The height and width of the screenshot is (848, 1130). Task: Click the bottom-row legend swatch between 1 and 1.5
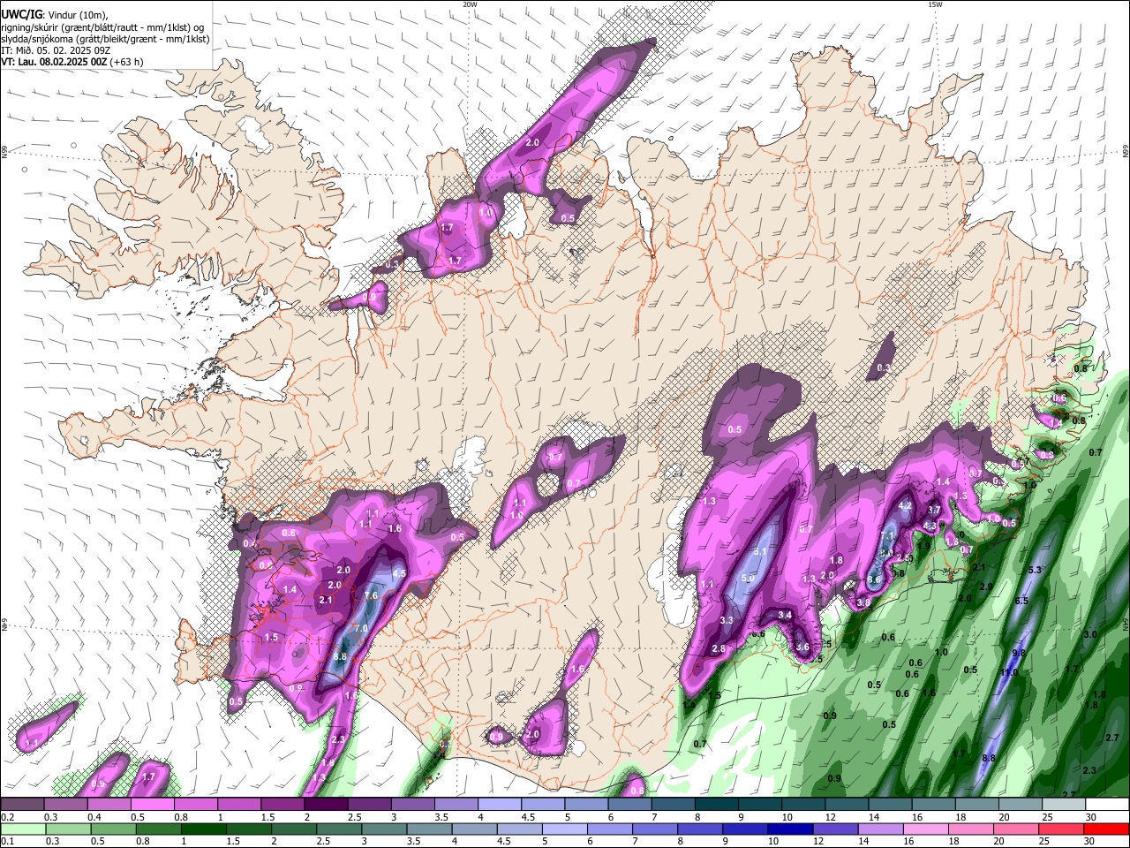pyautogui.click(x=205, y=829)
